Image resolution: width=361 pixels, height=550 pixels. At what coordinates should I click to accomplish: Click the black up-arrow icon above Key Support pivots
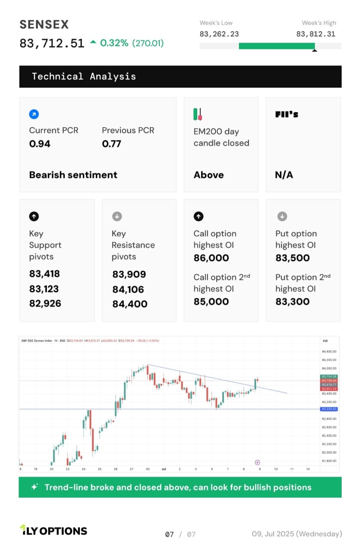pyautogui.click(x=34, y=216)
